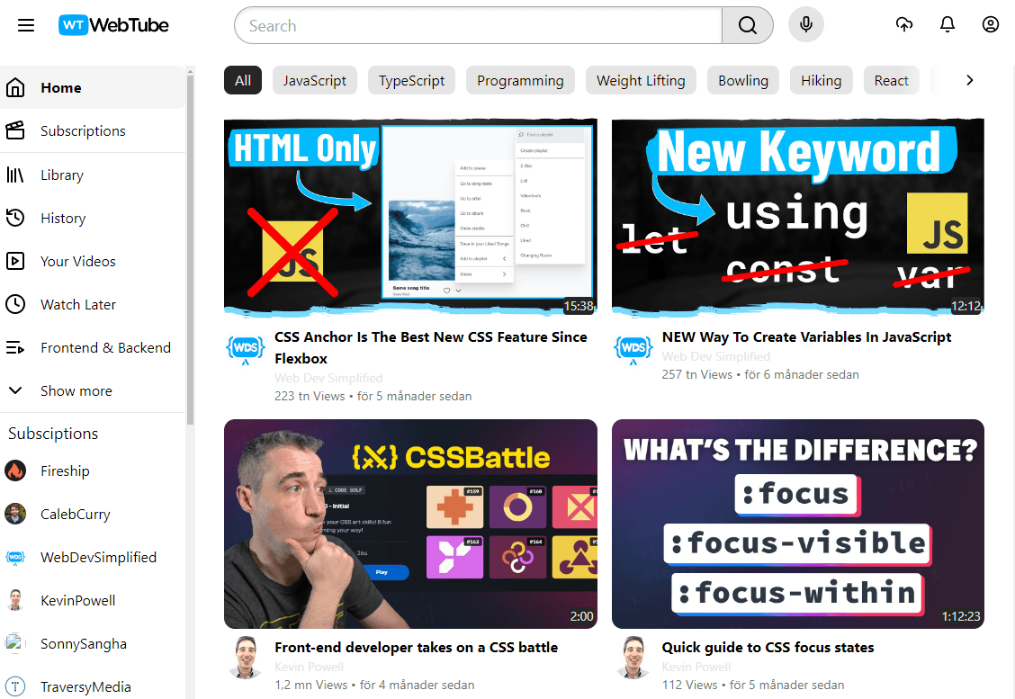Activate voice search microphone icon
1015x699 pixels.
pos(806,25)
